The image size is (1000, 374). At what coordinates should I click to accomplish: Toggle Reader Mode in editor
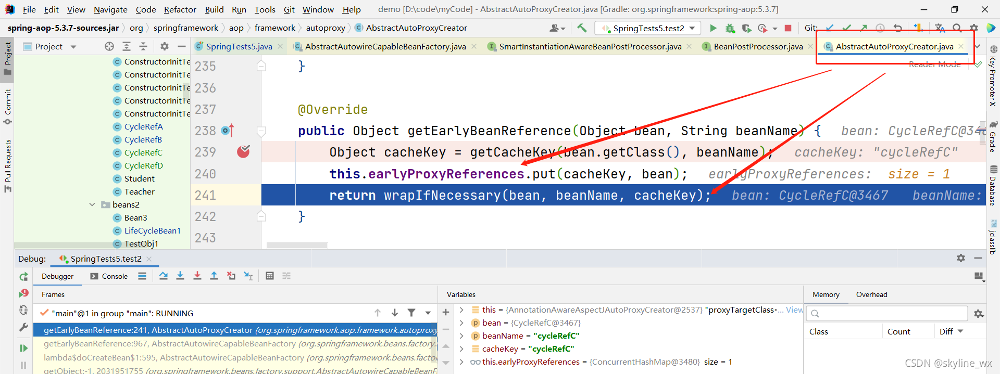(934, 65)
